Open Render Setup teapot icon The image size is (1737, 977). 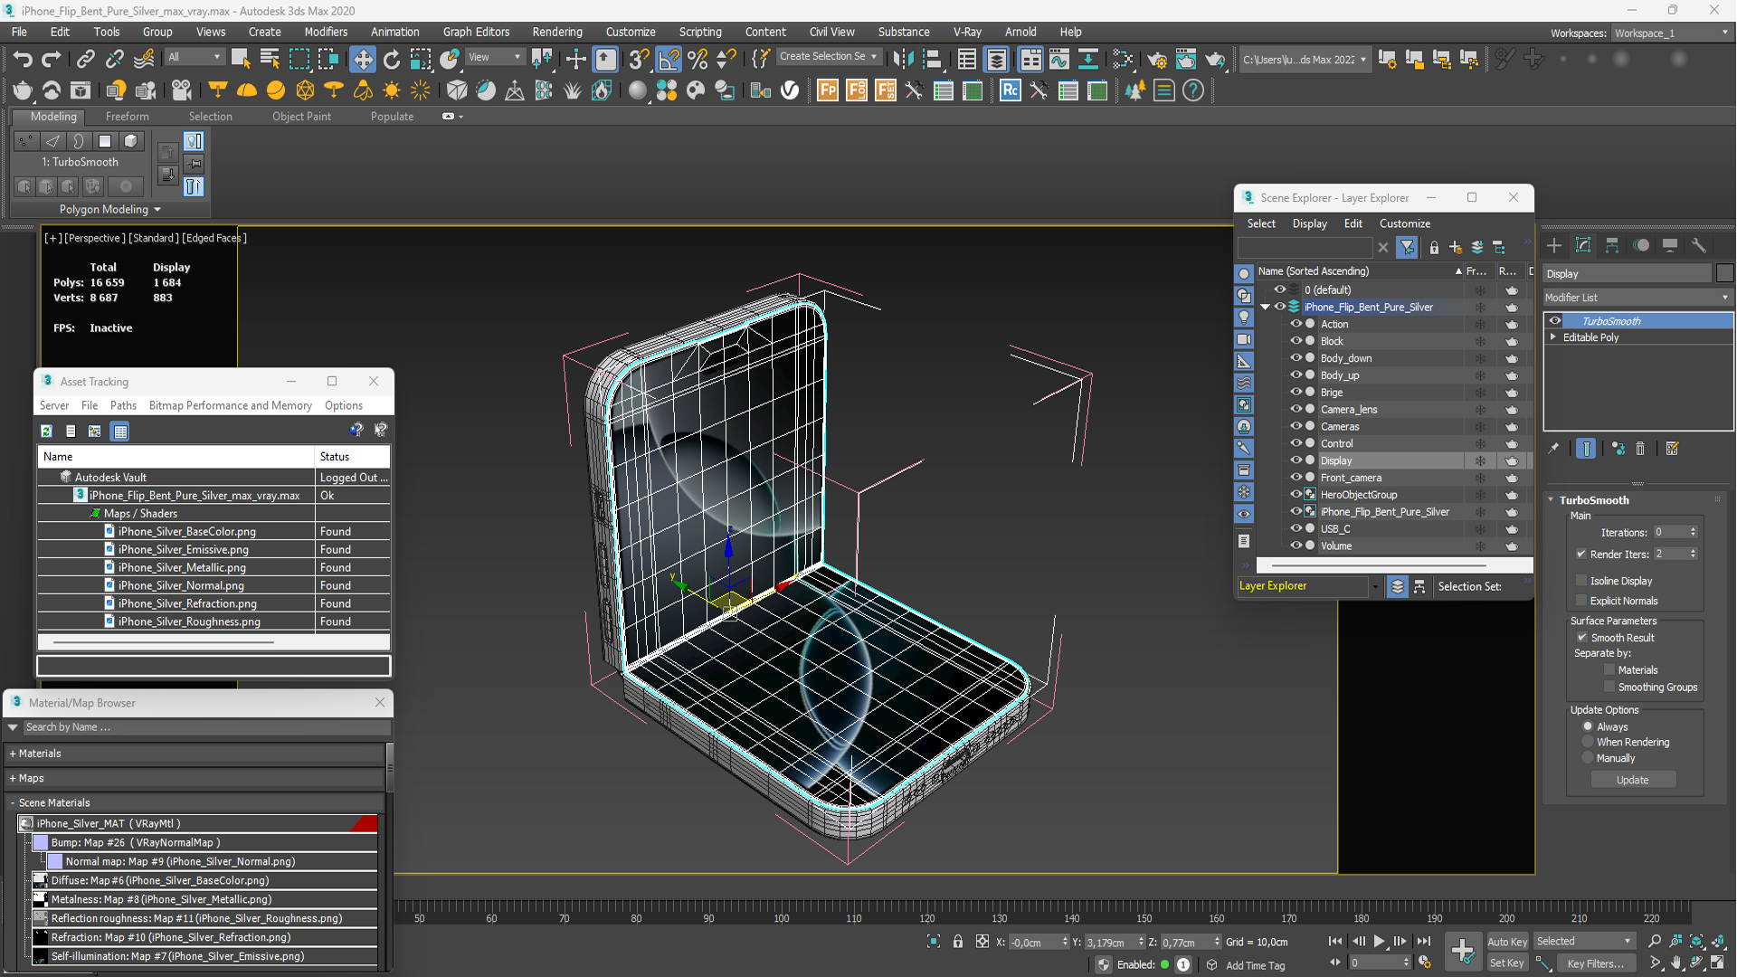coord(1156,60)
